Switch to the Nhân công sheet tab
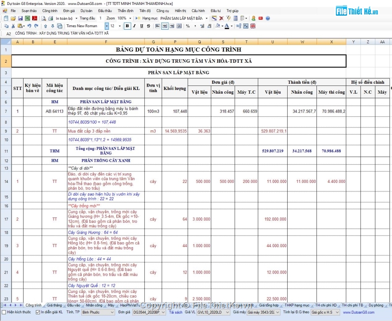Screen dimensions: 392x321 (x=94, y=305)
